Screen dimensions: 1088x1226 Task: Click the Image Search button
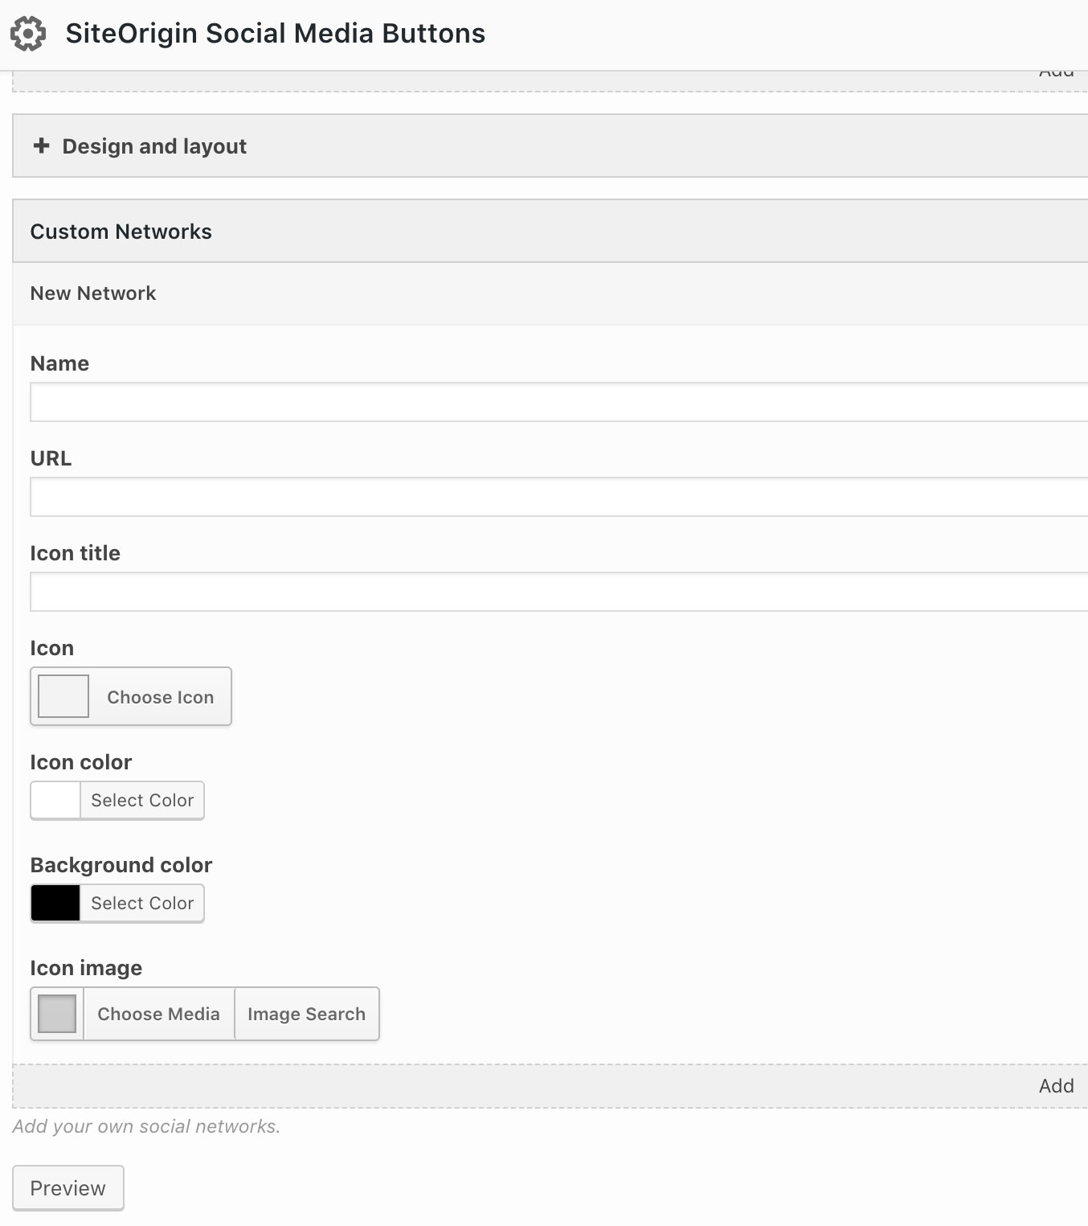306,1014
